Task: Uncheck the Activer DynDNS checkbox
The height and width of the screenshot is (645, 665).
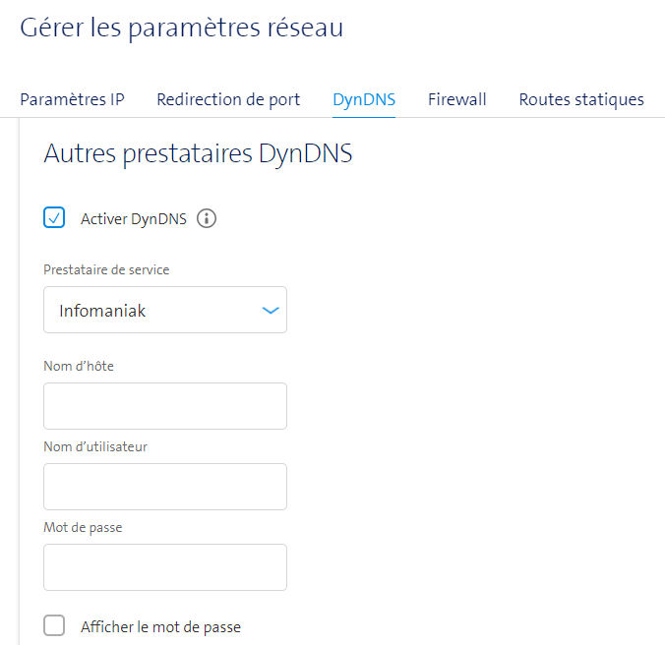Action: click(x=55, y=218)
